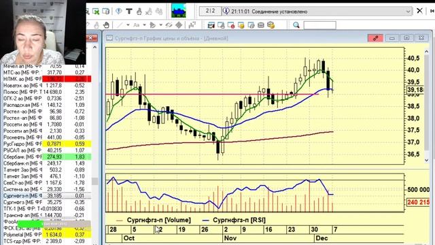Image resolution: width=435 pixels, height=245 pixels.
Task: Click the first table window icon after separator
Action: click(x=211, y=25)
